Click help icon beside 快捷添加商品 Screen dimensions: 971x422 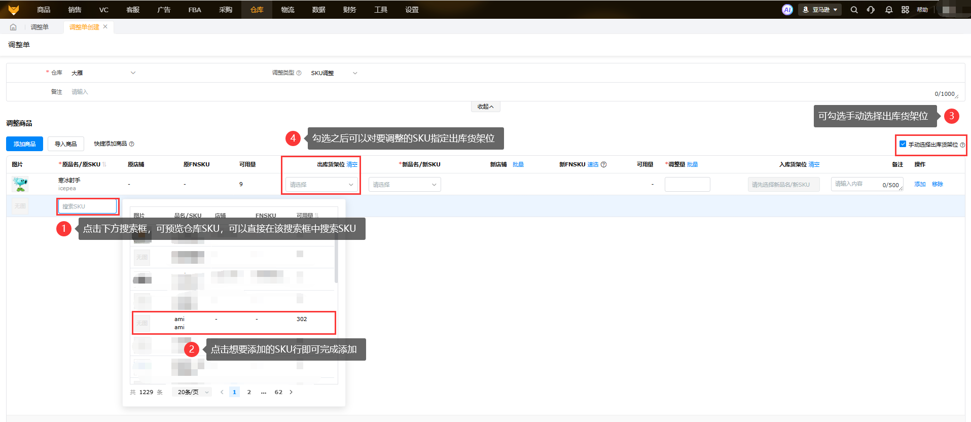coord(132,144)
